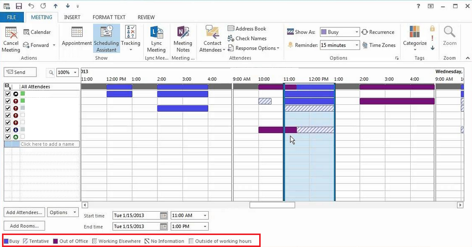This screenshot has height=247, width=472.
Task: Open Meeting Notes in OneNote
Action: pos(183,38)
